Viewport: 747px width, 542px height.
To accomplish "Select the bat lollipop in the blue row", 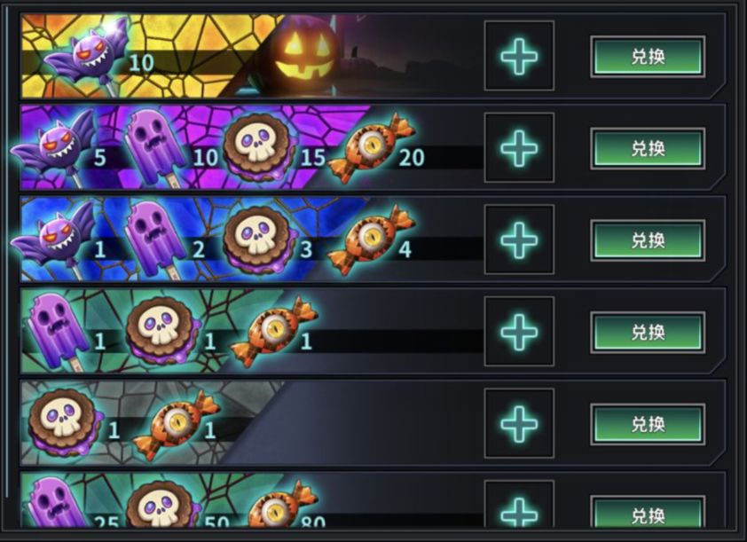I will [x=52, y=240].
